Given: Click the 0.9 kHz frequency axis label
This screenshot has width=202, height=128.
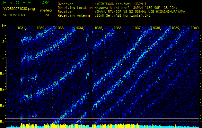Looking at the screenshot, I should (2, 74).
